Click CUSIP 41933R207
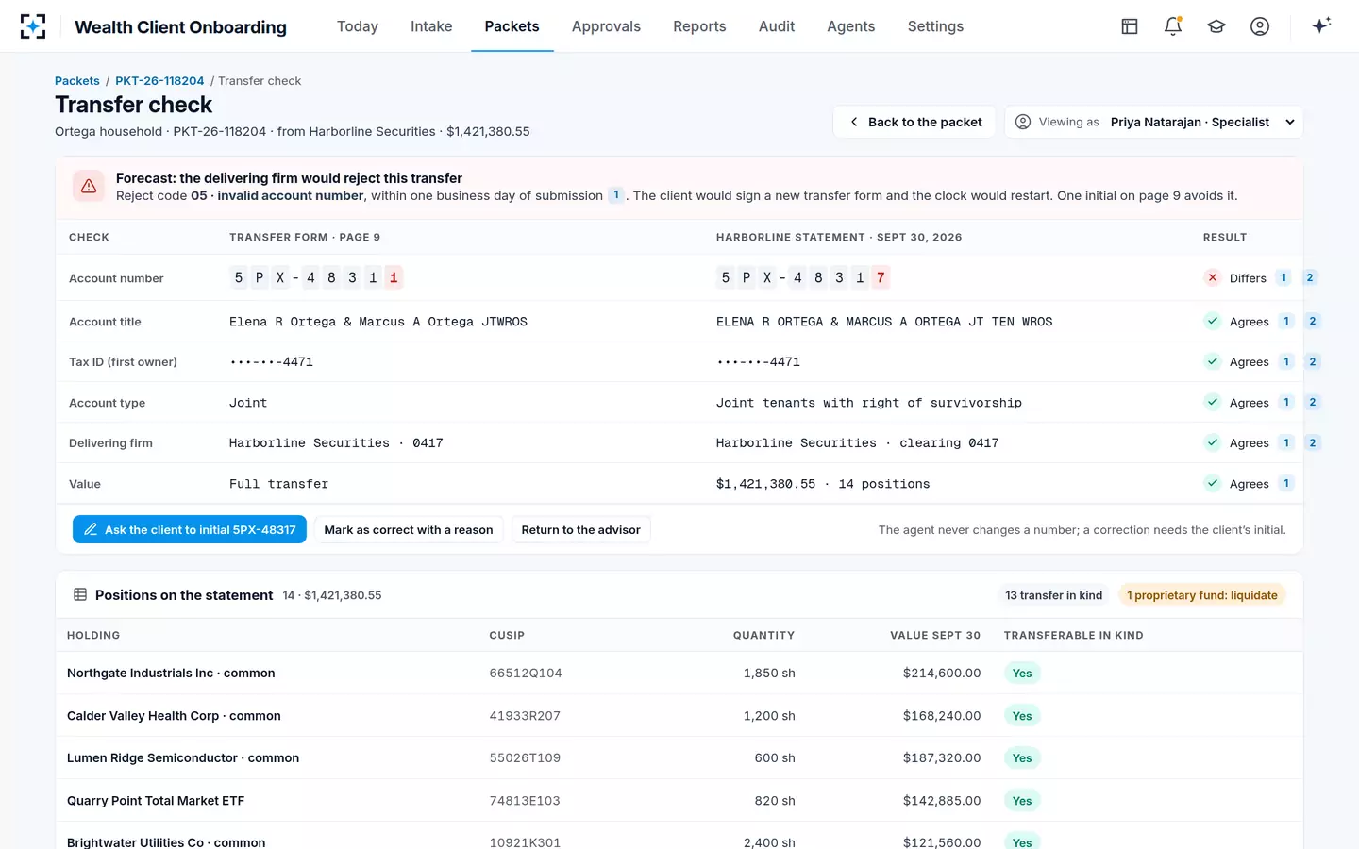The width and height of the screenshot is (1359, 849). 525,716
